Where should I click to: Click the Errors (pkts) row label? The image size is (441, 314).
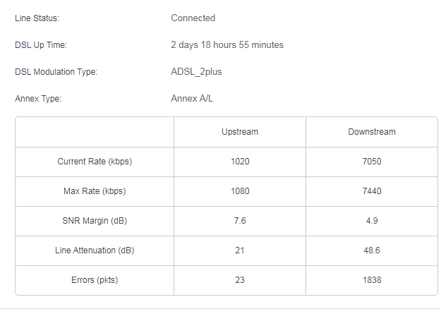[95, 280]
